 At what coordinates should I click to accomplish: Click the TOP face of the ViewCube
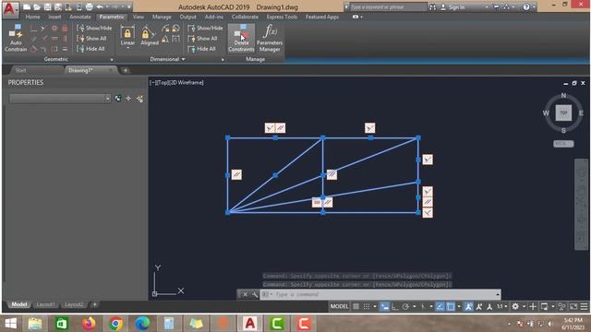(x=563, y=113)
